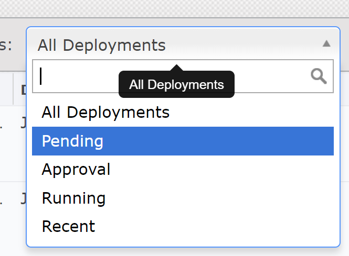Click the truncated label left of dropdown

[x=6, y=45]
